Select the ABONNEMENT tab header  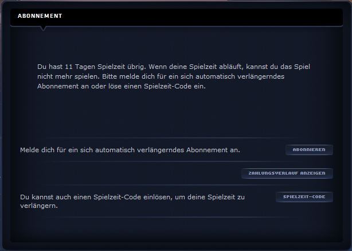(x=40, y=16)
